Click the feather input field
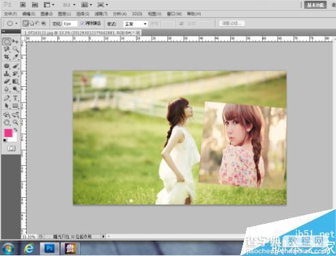 point(70,24)
